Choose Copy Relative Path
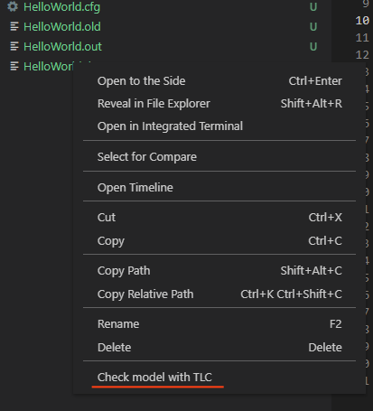 (x=219, y=294)
